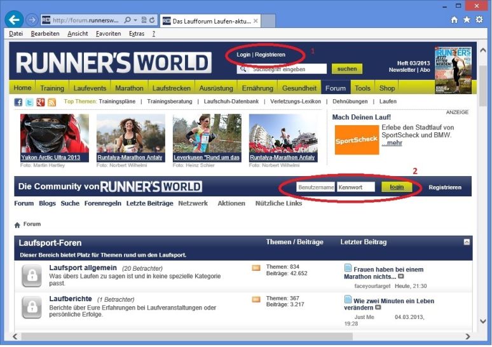Screen dimensions: 492x347
Task: Click the yellow login button
Action: pyautogui.click(x=397, y=187)
